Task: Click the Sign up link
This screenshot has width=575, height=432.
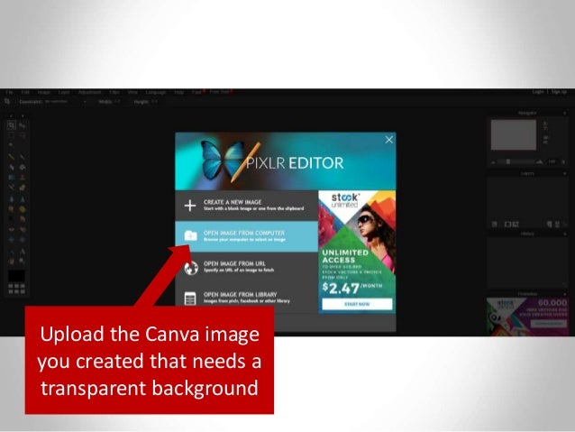Action: 559,92
